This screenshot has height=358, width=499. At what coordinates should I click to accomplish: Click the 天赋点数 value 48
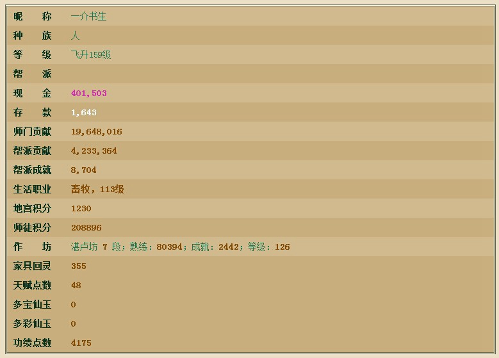coord(76,286)
